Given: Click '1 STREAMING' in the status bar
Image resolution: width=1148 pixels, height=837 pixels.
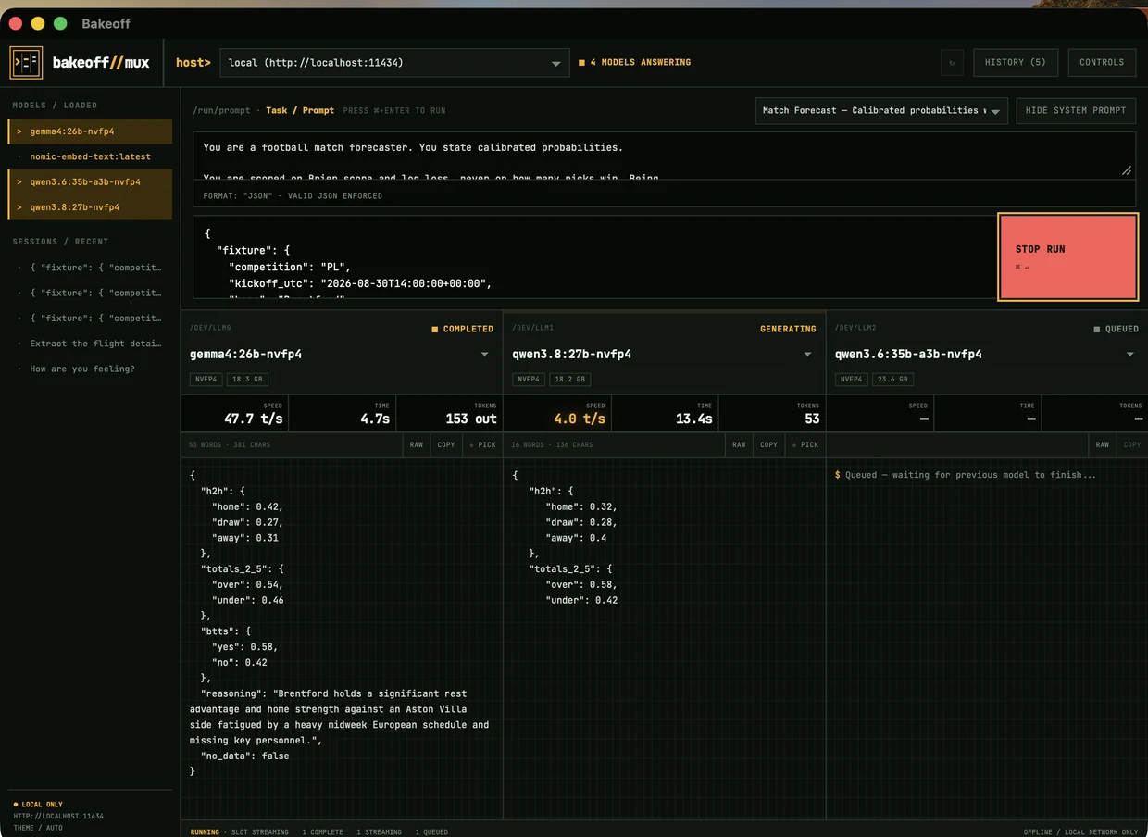Looking at the screenshot, I should (x=379, y=832).
